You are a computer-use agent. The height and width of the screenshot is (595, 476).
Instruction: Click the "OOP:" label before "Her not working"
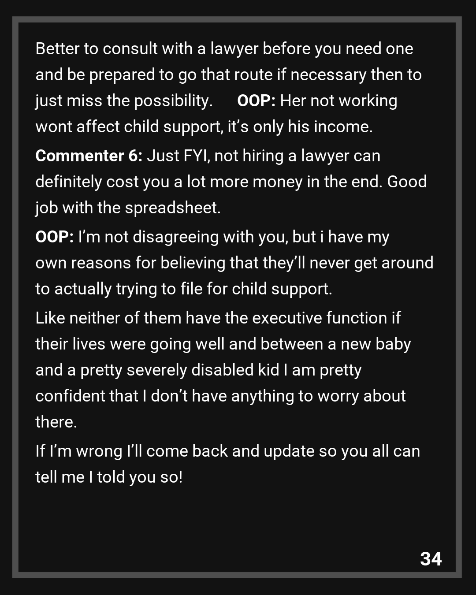256,100
